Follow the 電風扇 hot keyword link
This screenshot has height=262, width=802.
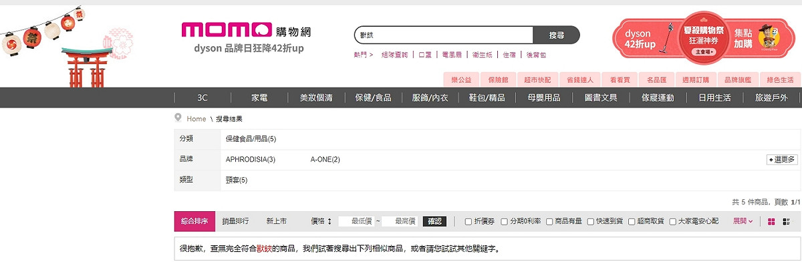(x=452, y=55)
